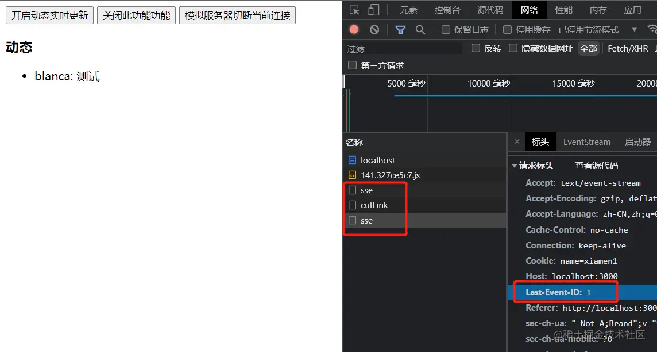Stop recording with the red record icon
657x352 pixels.
tap(354, 29)
